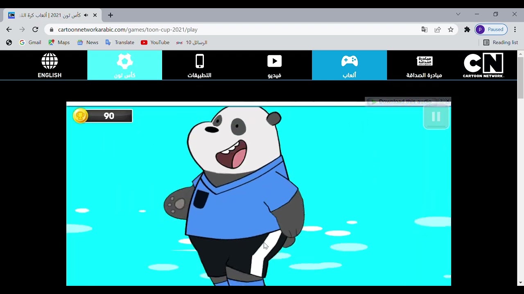Open the التطبيقات apps section

pyautogui.click(x=199, y=65)
